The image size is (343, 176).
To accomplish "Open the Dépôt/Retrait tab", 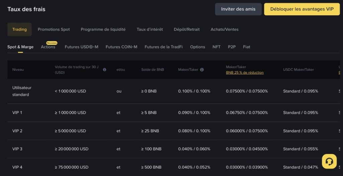I will click(x=187, y=29).
